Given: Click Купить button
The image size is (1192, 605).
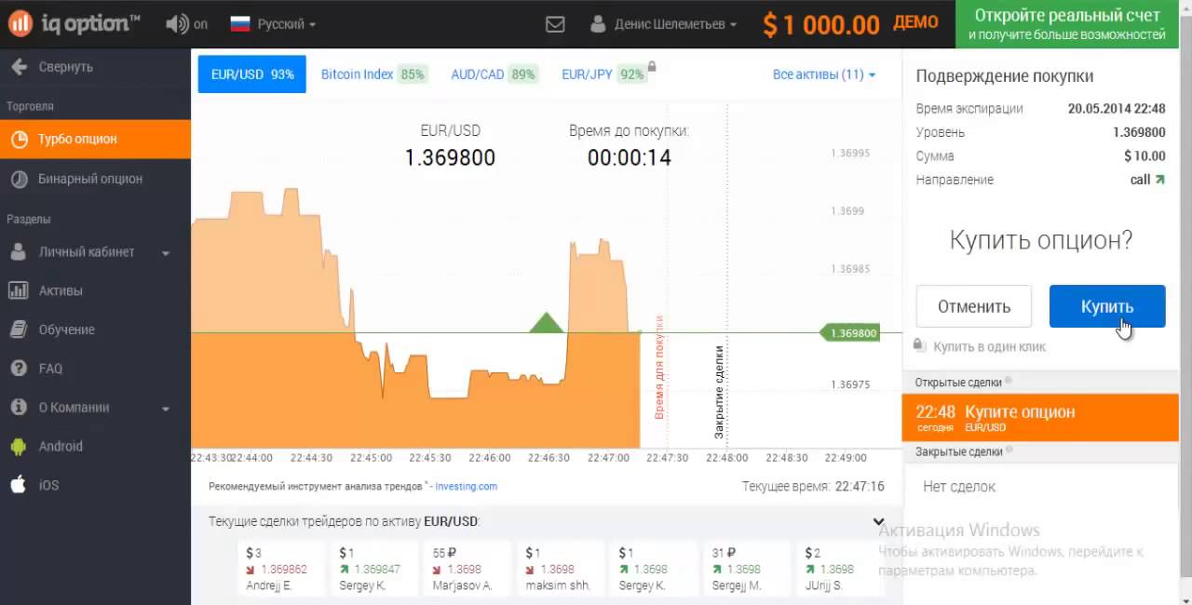Looking at the screenshot, I should coord(1107,306).
